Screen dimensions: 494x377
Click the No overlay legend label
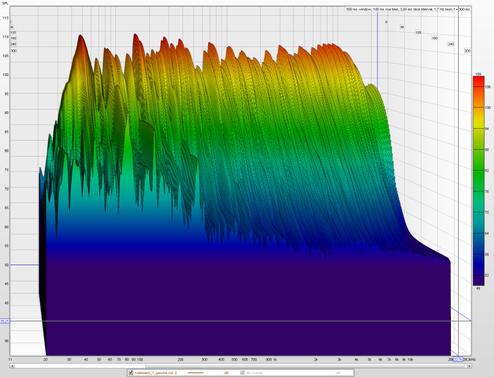point(255,373)
